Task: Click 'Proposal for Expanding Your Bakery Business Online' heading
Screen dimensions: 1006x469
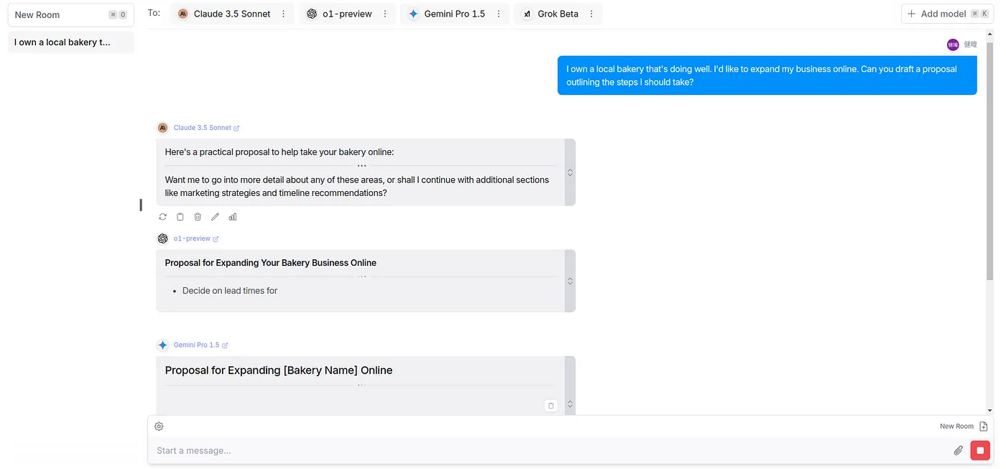Action: click(x=271, y=263)
